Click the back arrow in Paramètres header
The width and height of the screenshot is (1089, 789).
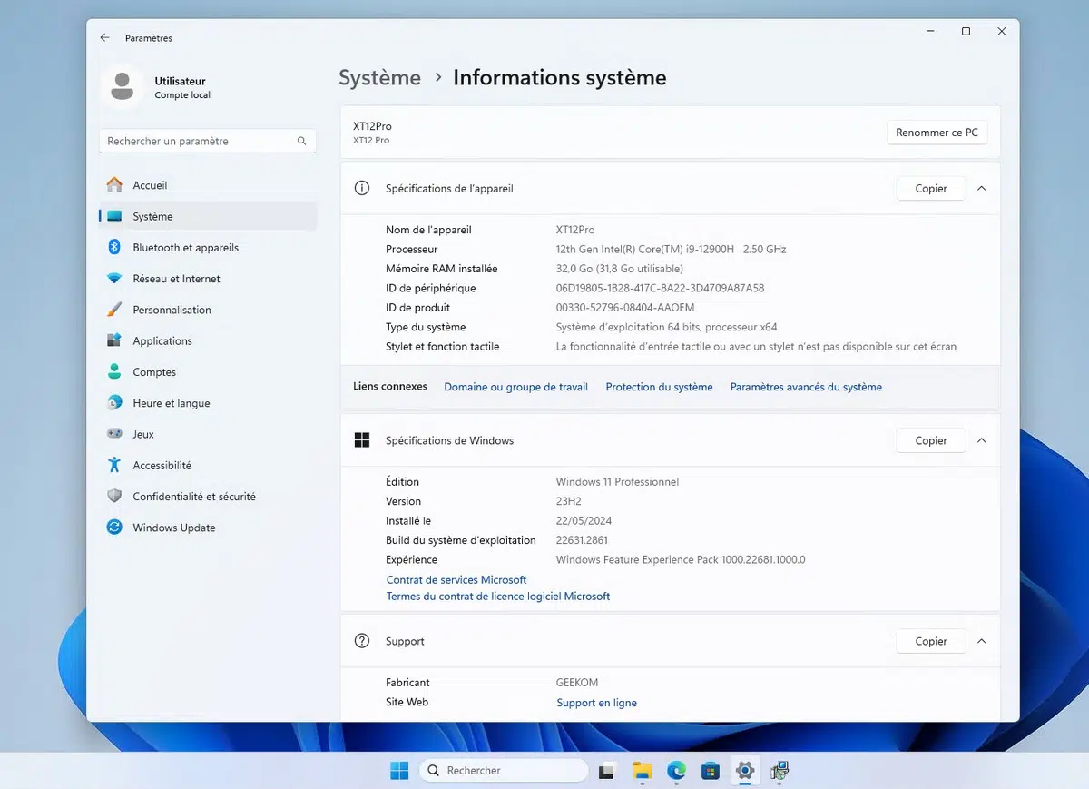pos(105,38)
